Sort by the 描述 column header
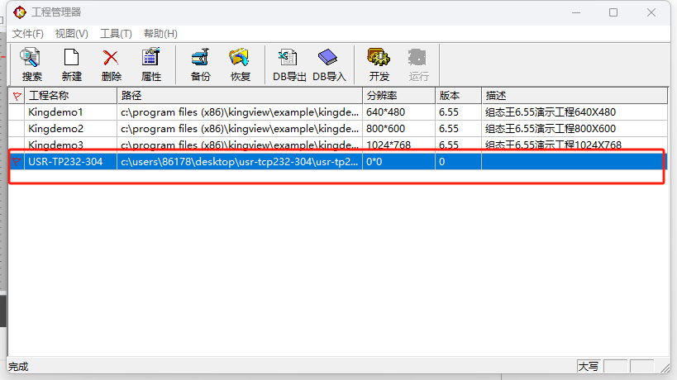 [x=574, y=96]
